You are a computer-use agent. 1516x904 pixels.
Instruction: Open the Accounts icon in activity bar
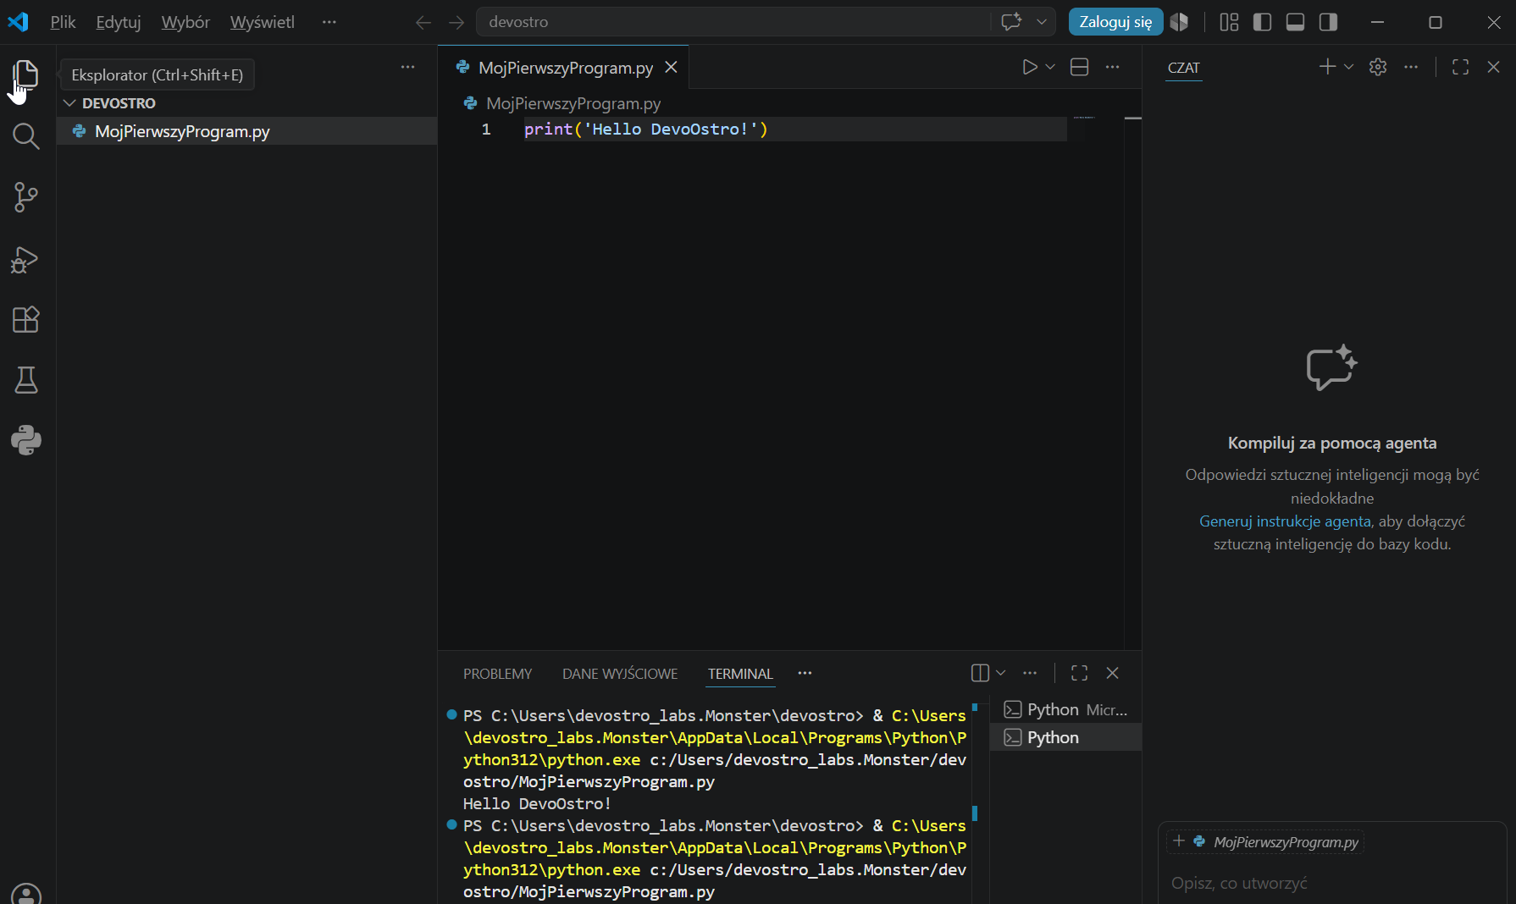(x=26, y=895)
